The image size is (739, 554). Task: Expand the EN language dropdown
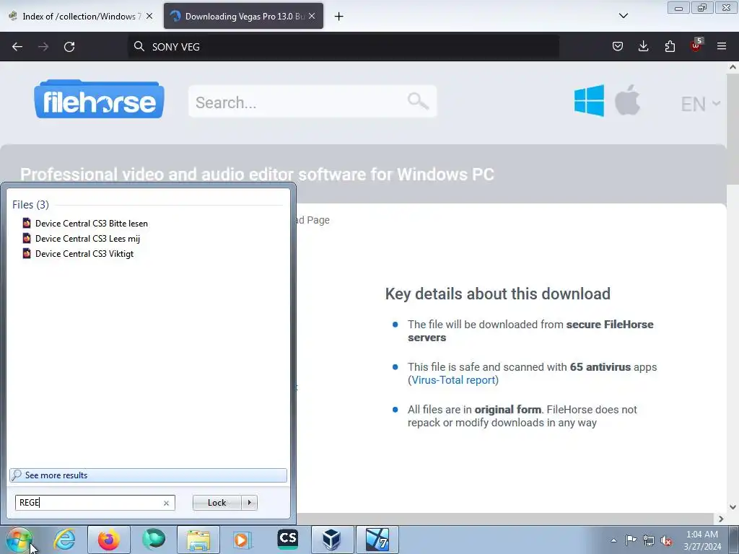point(700,104)
